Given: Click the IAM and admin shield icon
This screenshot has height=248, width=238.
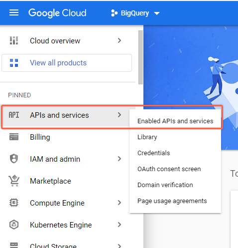Looking at the screenshot, I should click(x=14, y=159).
